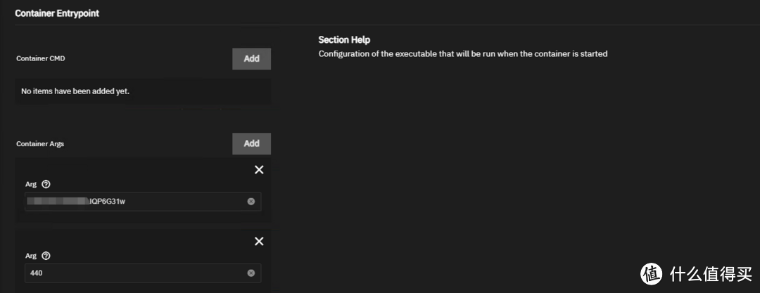760x293 pixels.
Task: Click the Section Help description sentence
Action: pyautogui.click(x=462, y=54)
